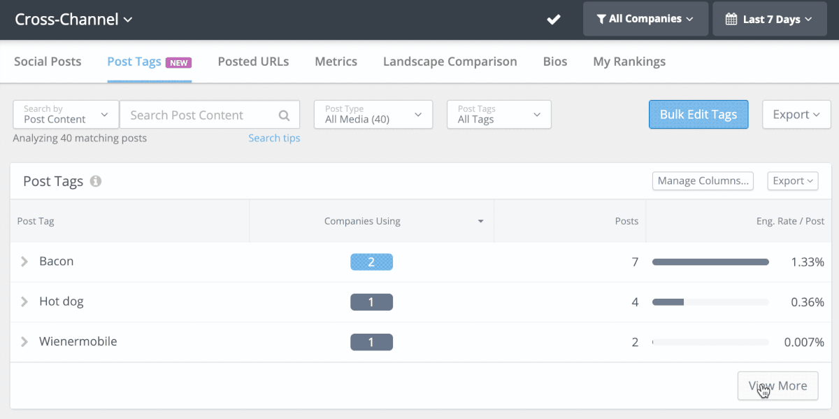Click the Hot dog companies count badge
The image size is (839, 419).
371,302
